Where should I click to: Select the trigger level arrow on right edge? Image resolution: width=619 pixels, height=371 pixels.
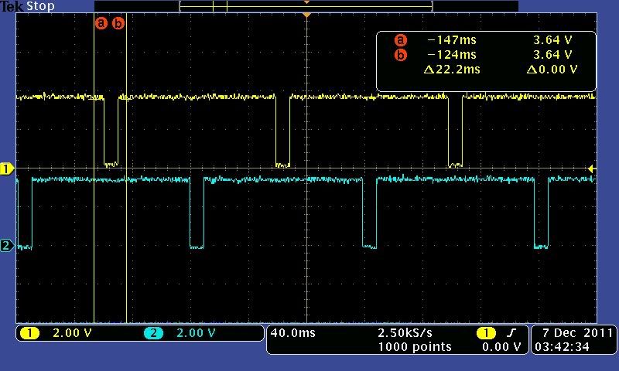[x=592, y=168]
